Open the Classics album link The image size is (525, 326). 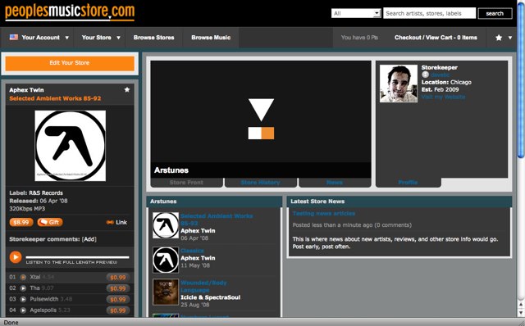coord(192,251)
